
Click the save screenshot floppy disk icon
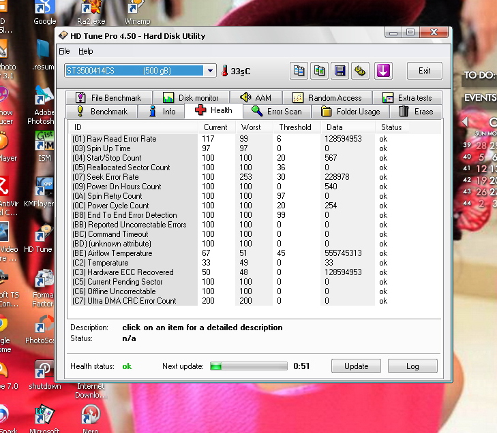pos(340,71)
